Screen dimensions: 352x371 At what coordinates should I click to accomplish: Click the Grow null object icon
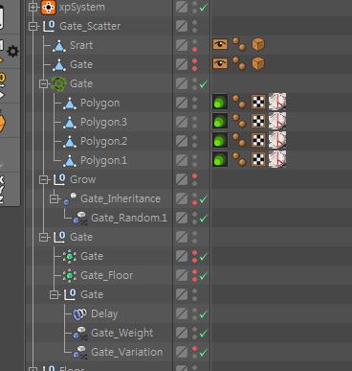click(x=59, y=179)
